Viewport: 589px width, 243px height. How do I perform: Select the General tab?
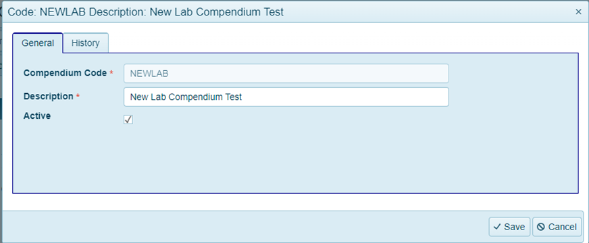(38, 43)
